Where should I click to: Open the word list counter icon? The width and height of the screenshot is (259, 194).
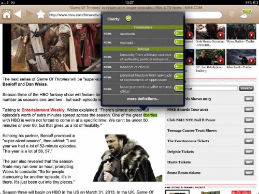[246, 14]
